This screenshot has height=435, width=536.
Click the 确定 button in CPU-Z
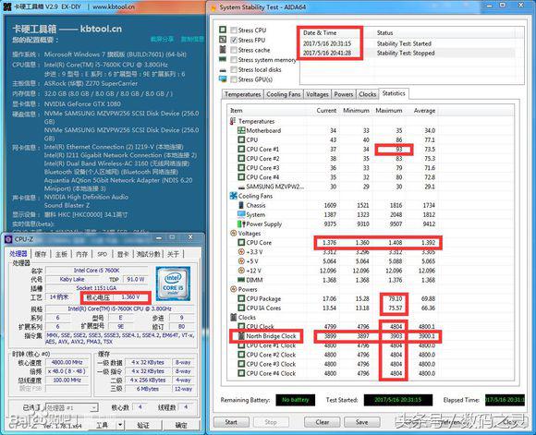(181, 425)
